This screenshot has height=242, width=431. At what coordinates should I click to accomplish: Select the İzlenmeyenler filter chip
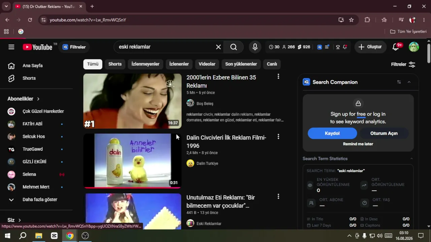145,64
